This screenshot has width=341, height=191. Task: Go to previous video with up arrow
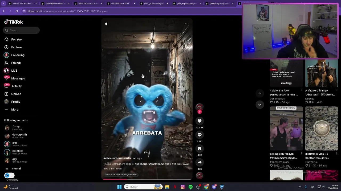[x=260, y=93]
